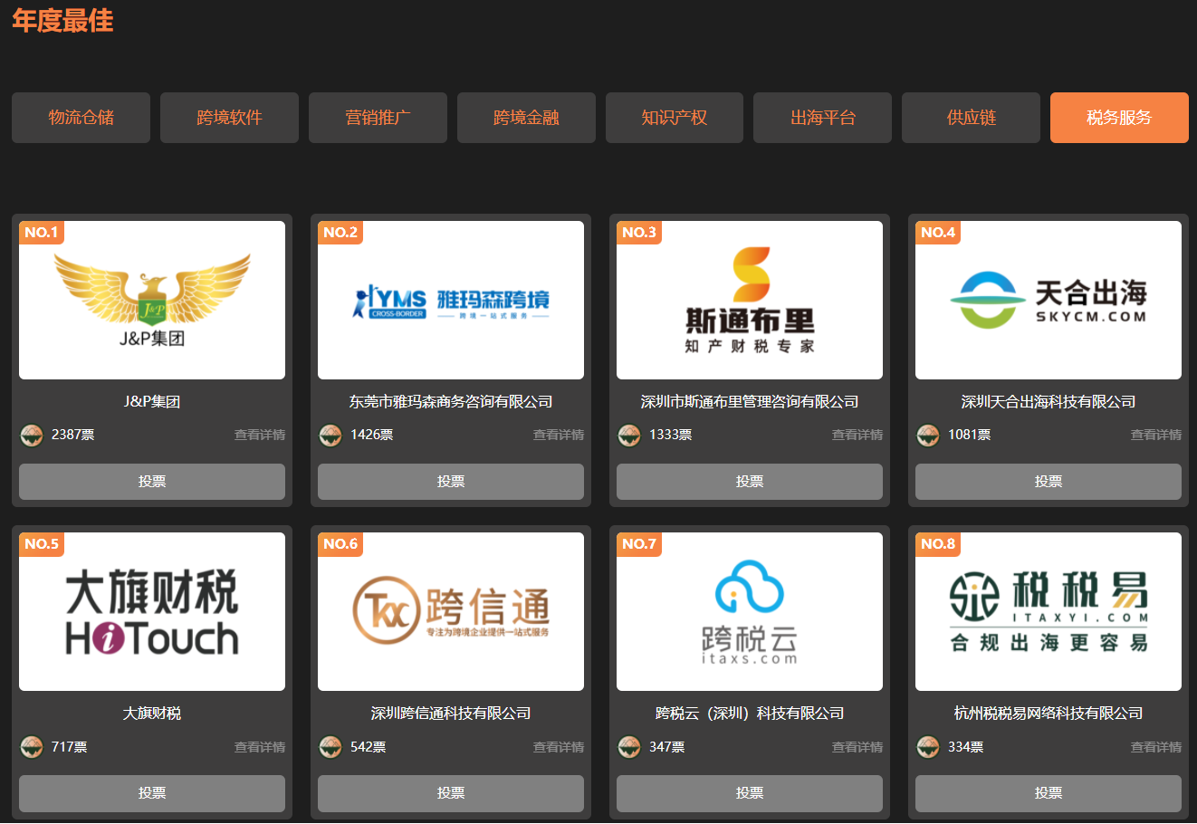
Task: Click the company name J&P集团
Action: [152, 401]
